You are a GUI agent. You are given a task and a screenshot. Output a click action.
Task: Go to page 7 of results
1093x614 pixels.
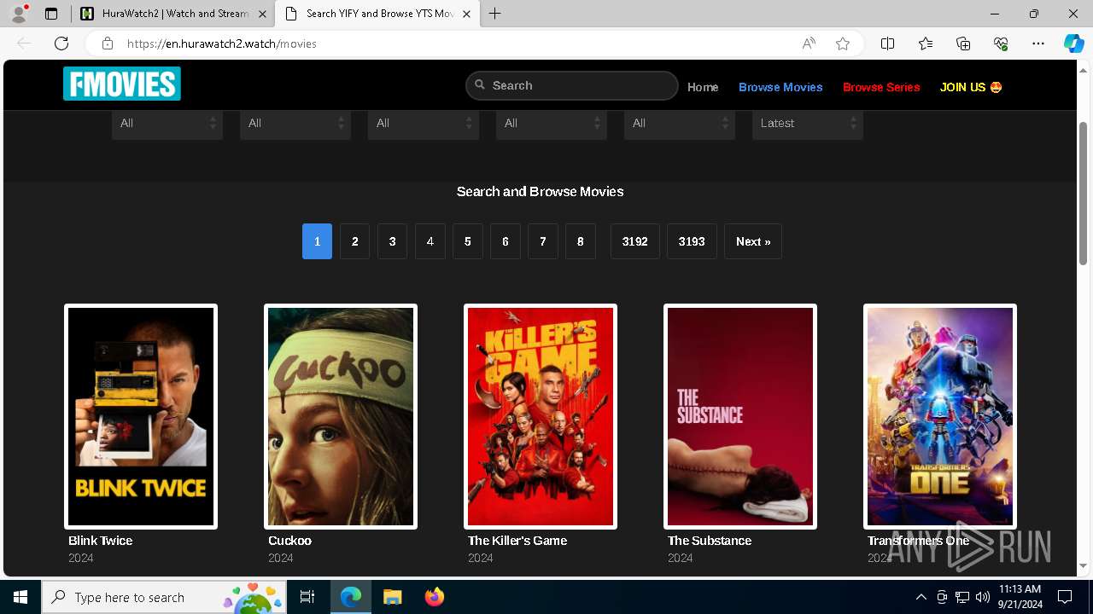pyautogui.click(x=543, y=241)
